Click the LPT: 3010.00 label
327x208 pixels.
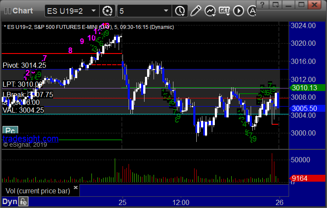pyautogui.click(x=22, y=85)
